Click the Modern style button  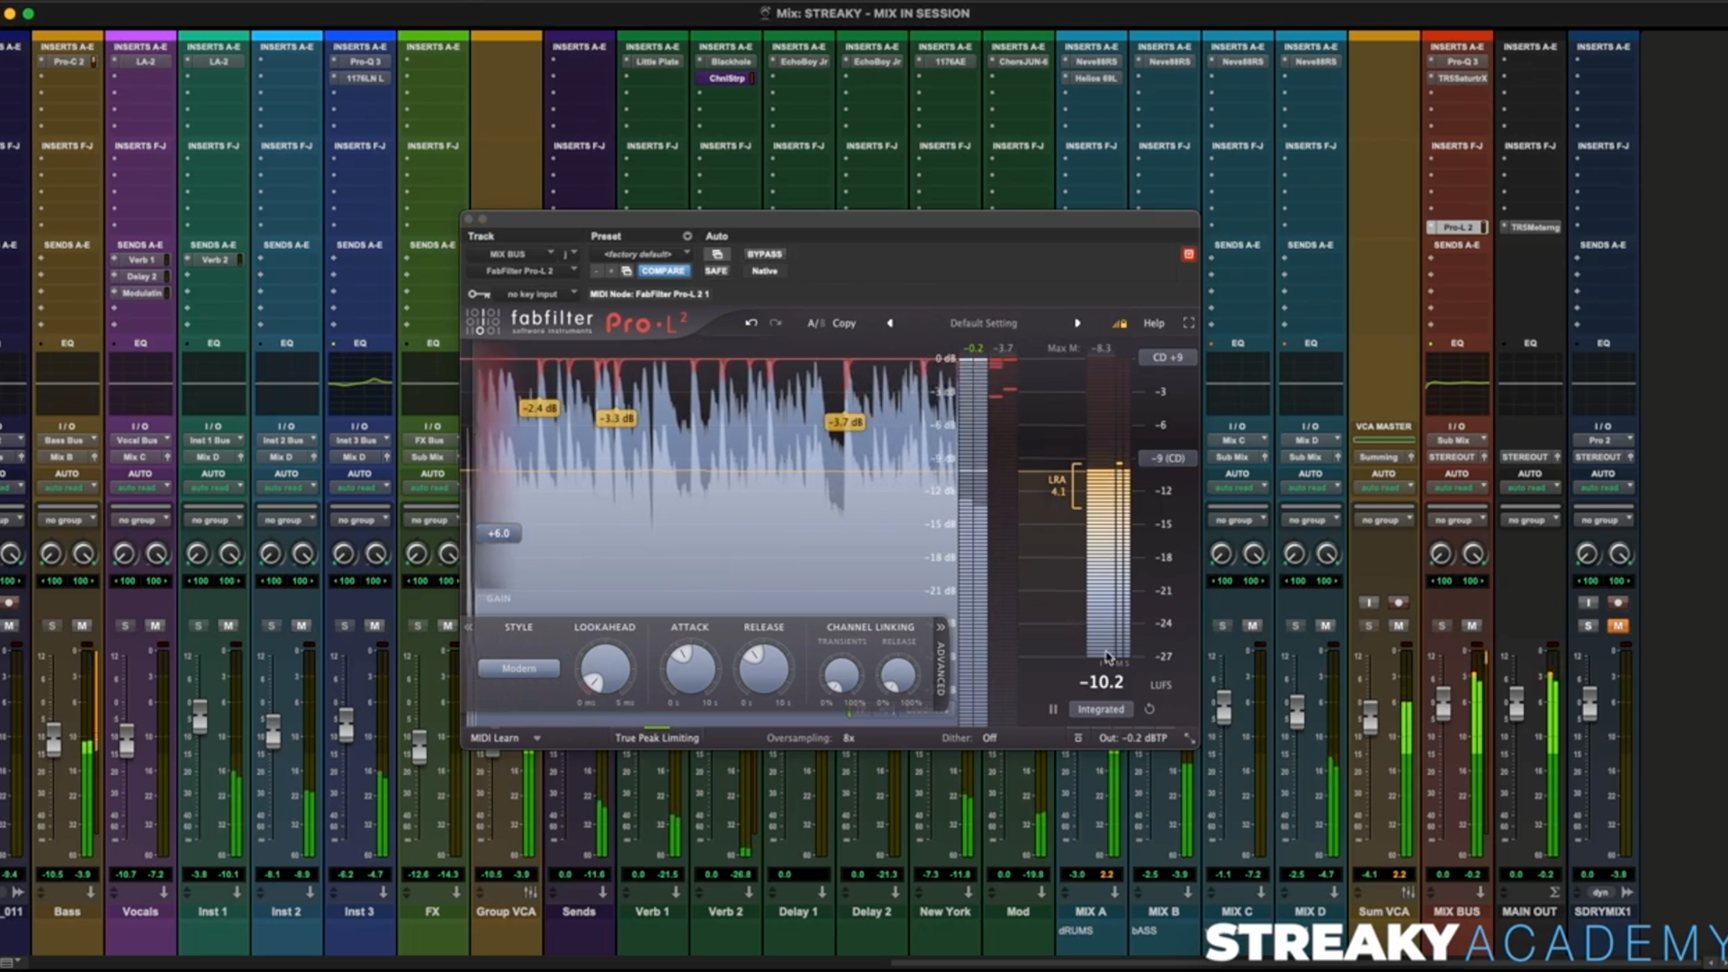518,669
